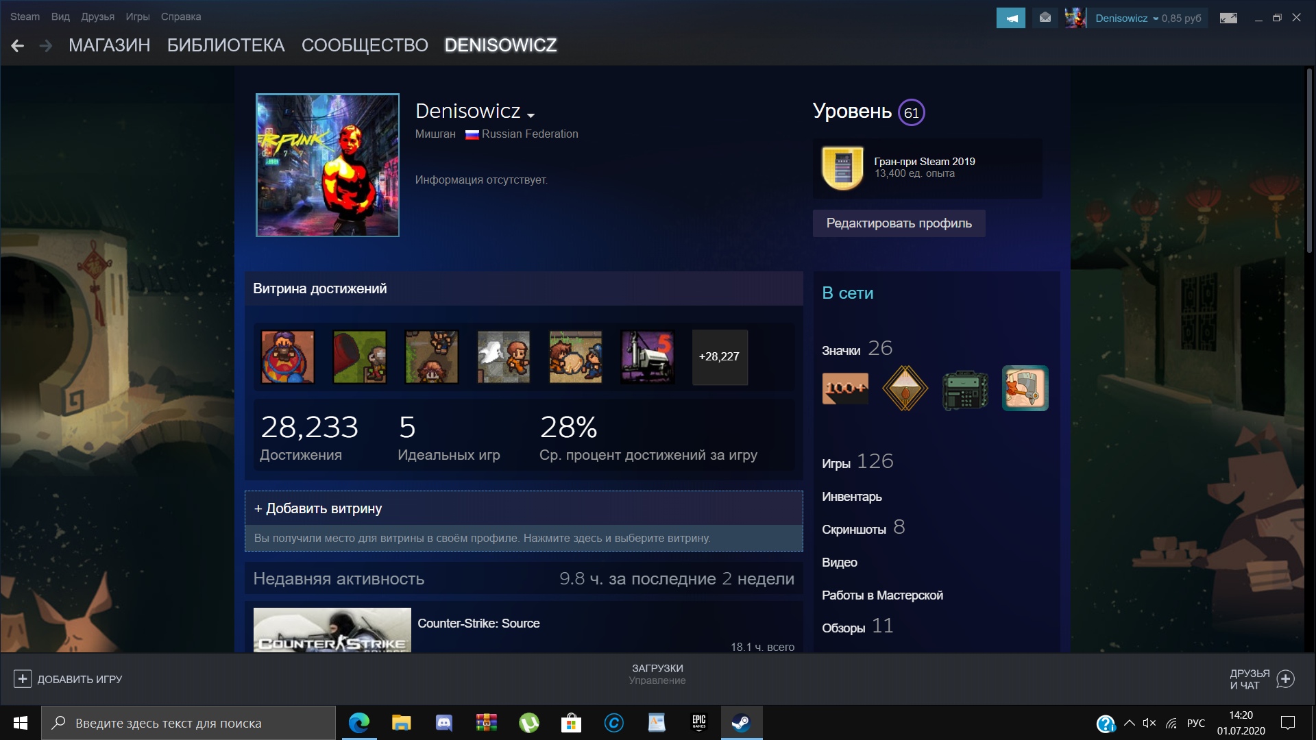Click Редактировать профиль button
Viewport: 1316px width, 740px height.
899,223
